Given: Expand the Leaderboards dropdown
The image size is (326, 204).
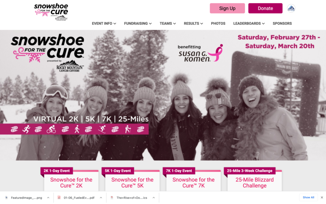Looking at the screenshot, I should pyautogui.click(x=249, y=24).
